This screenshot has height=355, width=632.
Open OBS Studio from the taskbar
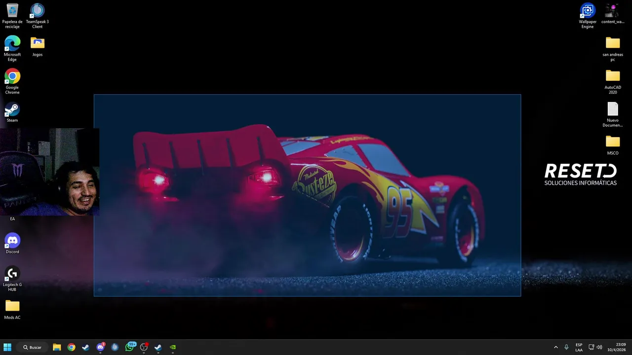(x=144, y=347)
